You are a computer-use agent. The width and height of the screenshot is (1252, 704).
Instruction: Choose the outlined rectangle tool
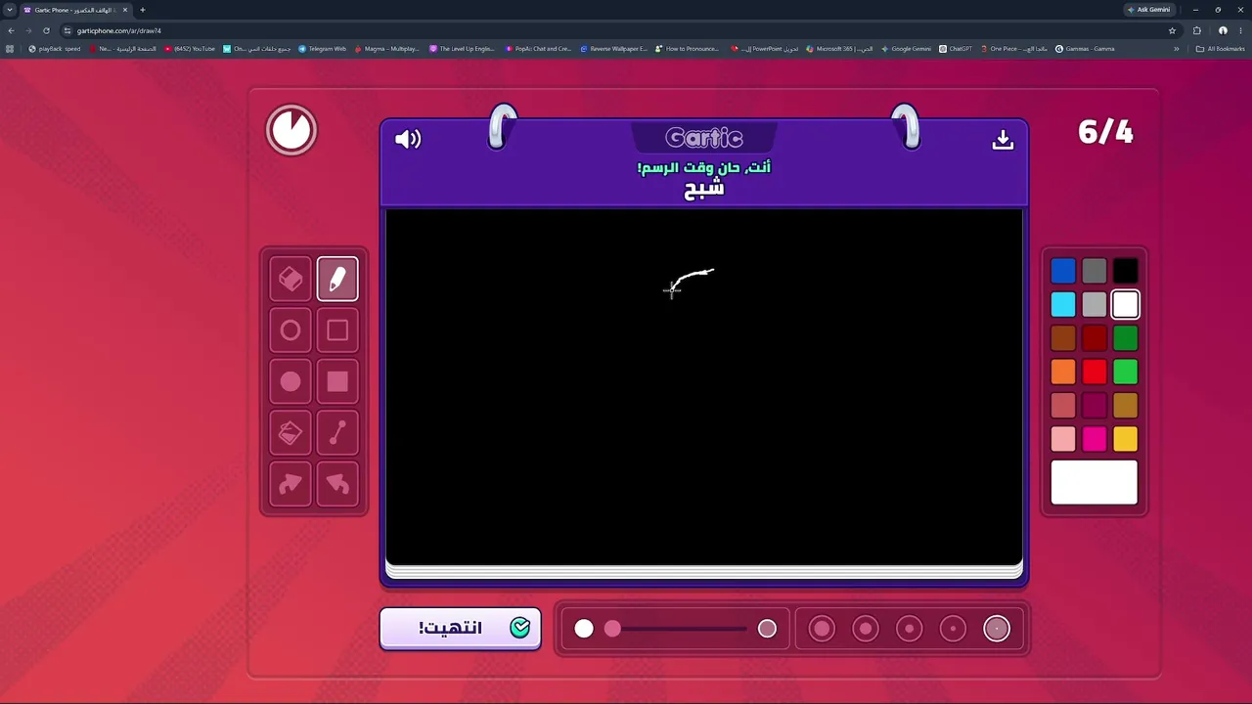pos(337,330)
